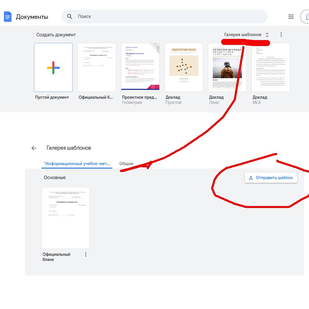Select the Доклад Люкс template
The height and width of the screenshot is (309, 309).
click(x=227, y=68)
